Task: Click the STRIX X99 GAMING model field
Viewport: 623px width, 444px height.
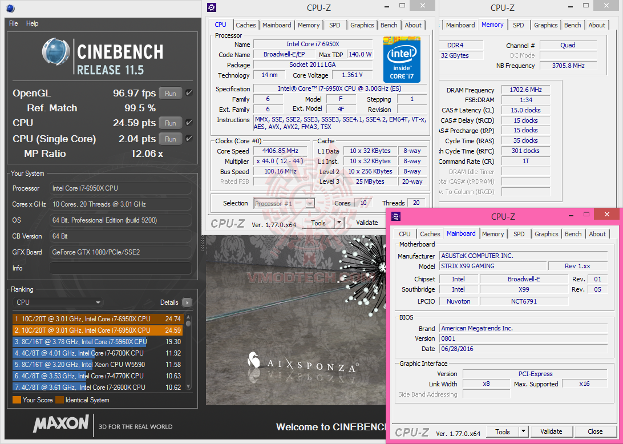Action: pos(493,267)
